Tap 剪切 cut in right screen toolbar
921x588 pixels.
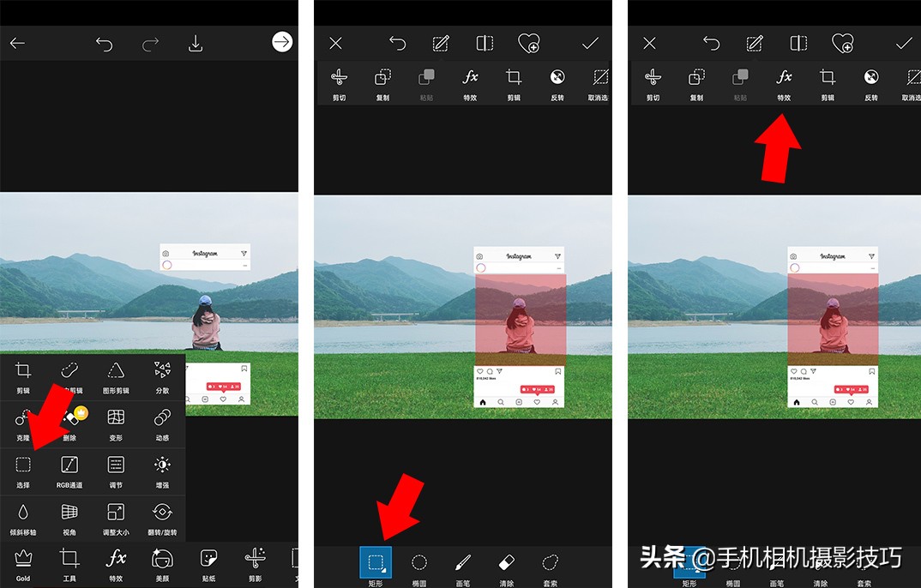tap(653, 85)
